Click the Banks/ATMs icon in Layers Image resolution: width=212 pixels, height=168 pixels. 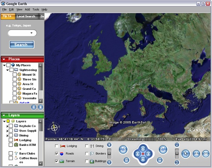(x=16, y=145)
